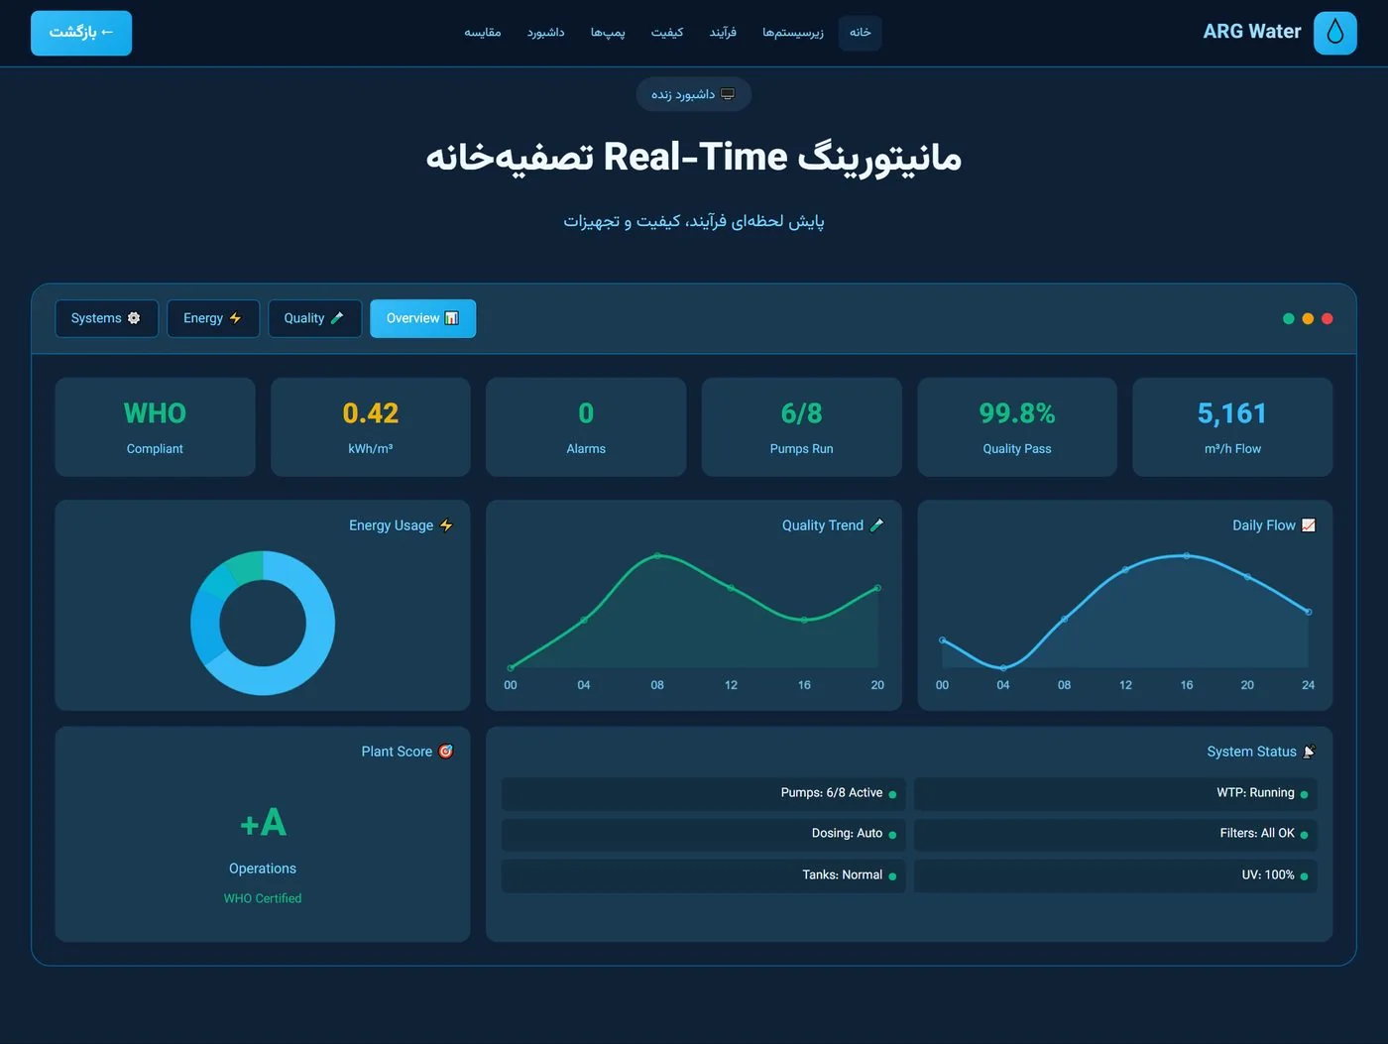Click the lightning icon beside Energy Usage
The image size is (1388, 1044).
click(446, 525)
